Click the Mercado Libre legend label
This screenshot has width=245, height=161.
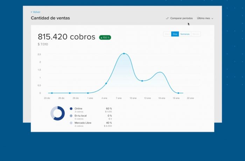[83, 123]
